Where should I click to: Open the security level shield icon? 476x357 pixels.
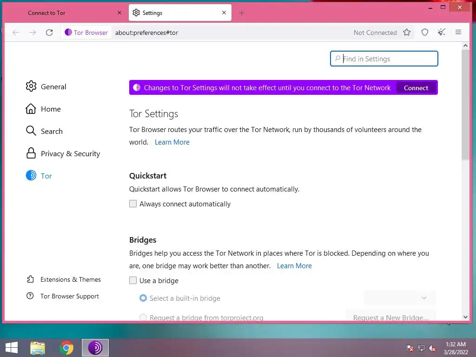tap(425, 32)
